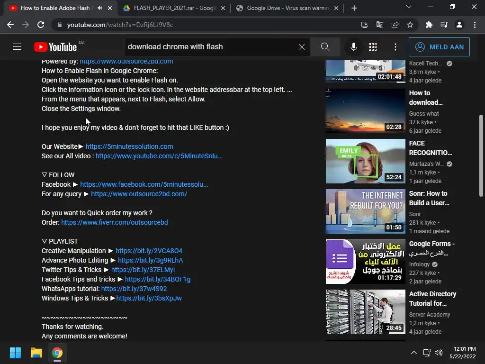Close the Google Drive Virus scan tab
This screenshot has height=364, width=485.
(336, 9)
